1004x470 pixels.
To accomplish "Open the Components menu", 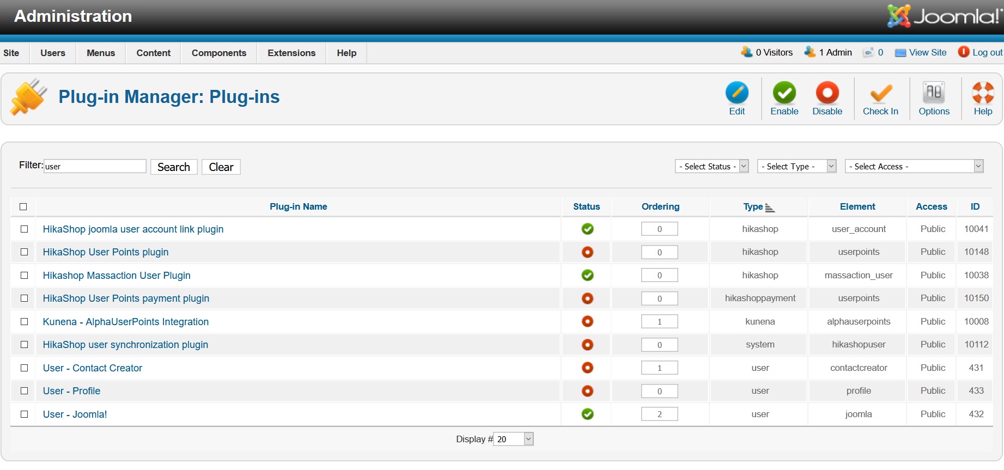I will [x=219, y=53].
